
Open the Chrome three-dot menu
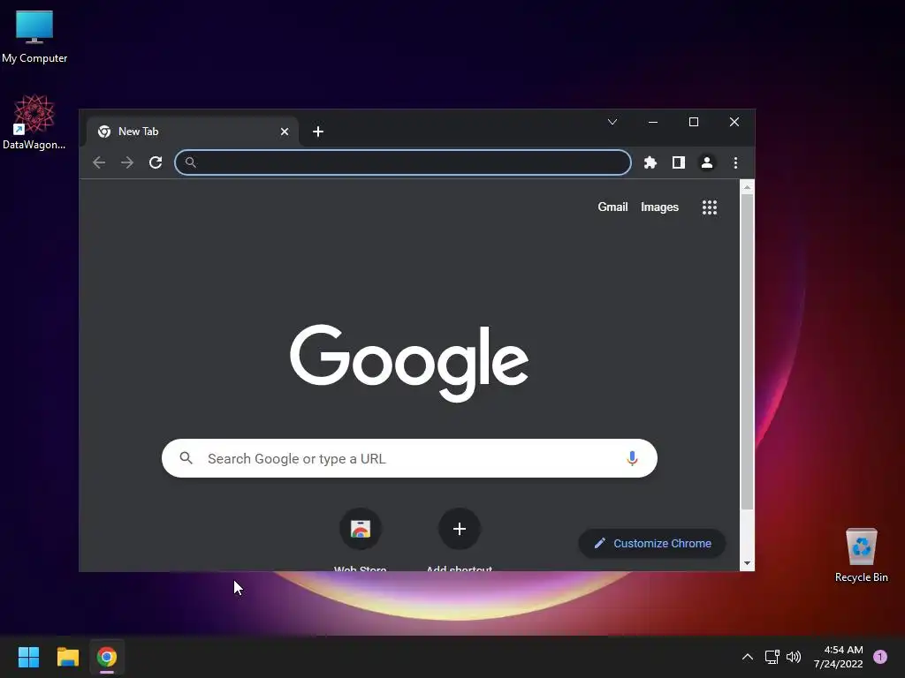tap(735, 162)
